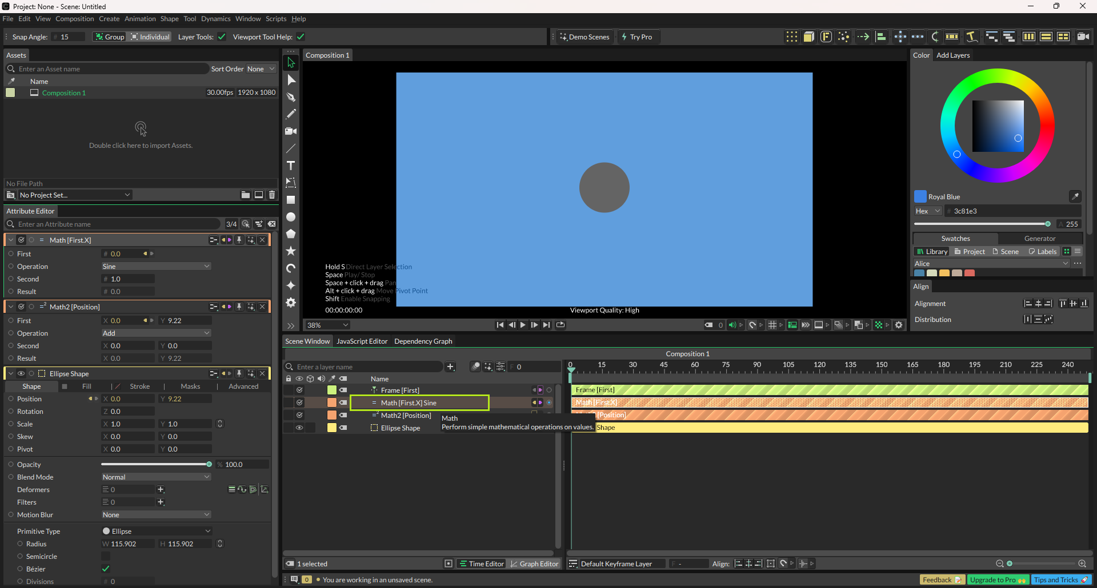The height and width of the screenshot is (588, 1097).
Task: Hide the Ellipse Shape layer
Action: click(x=299, y=428)
